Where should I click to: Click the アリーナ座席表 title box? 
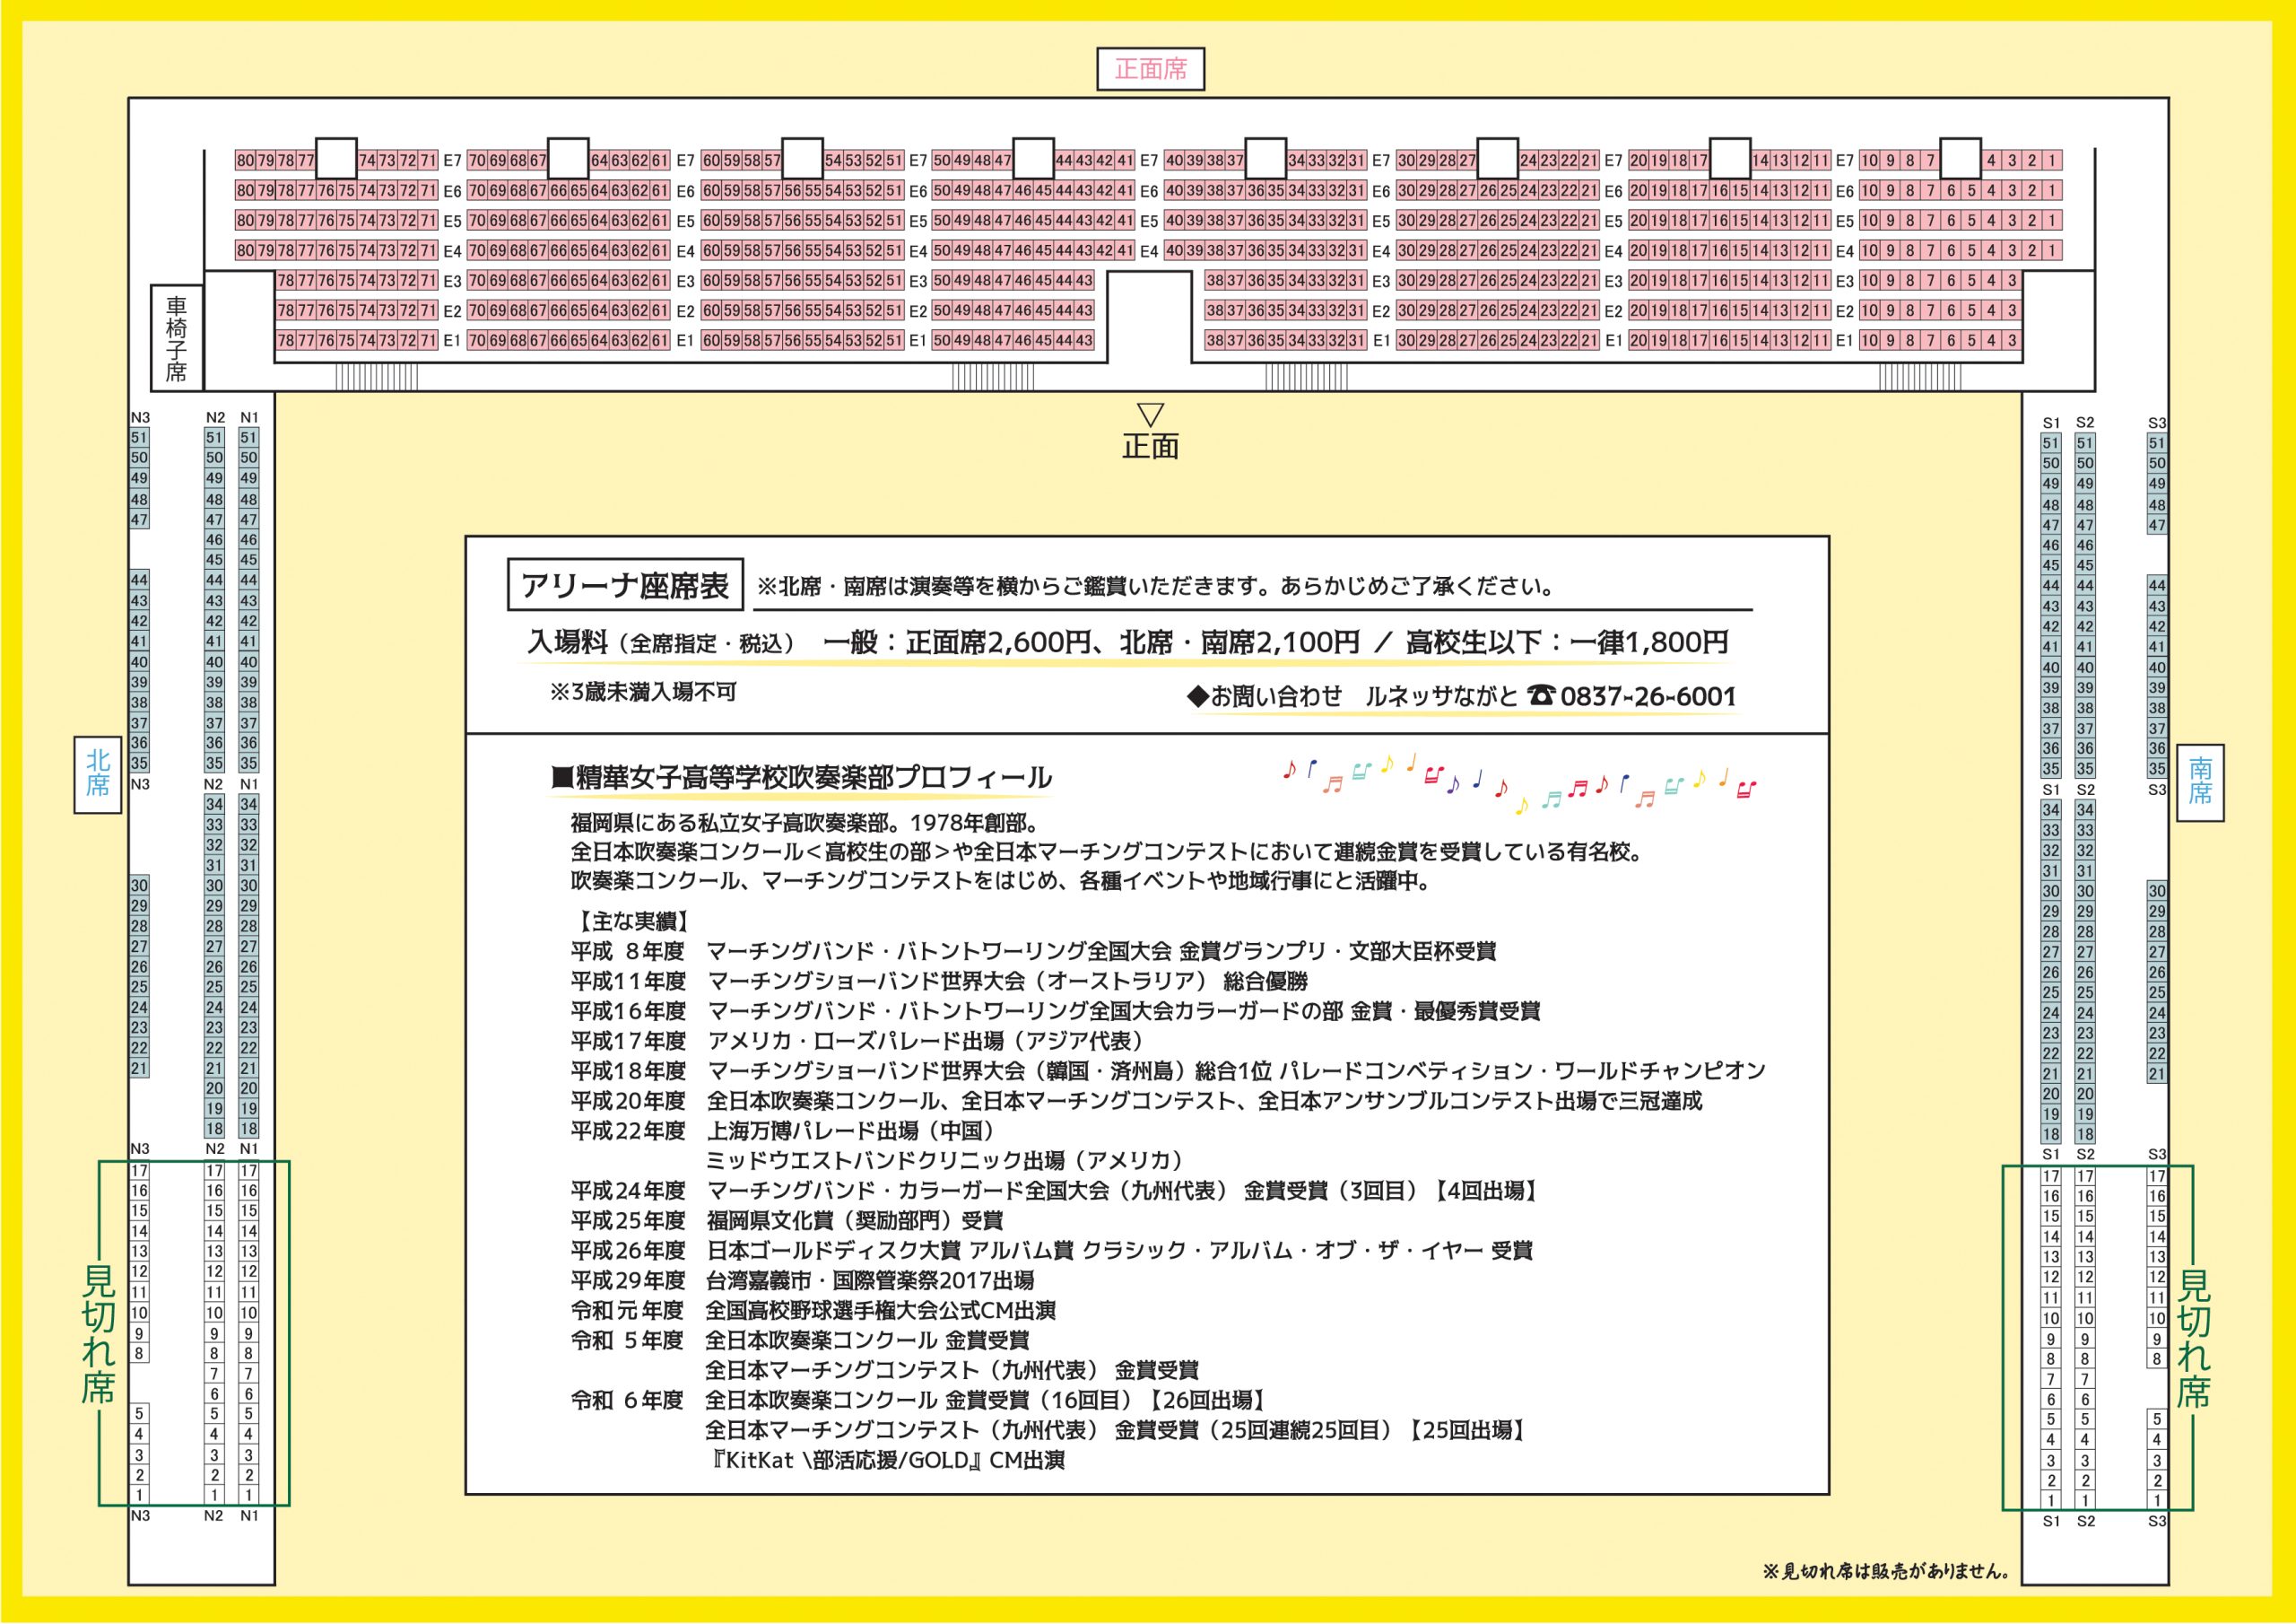[x=625, y=585]
